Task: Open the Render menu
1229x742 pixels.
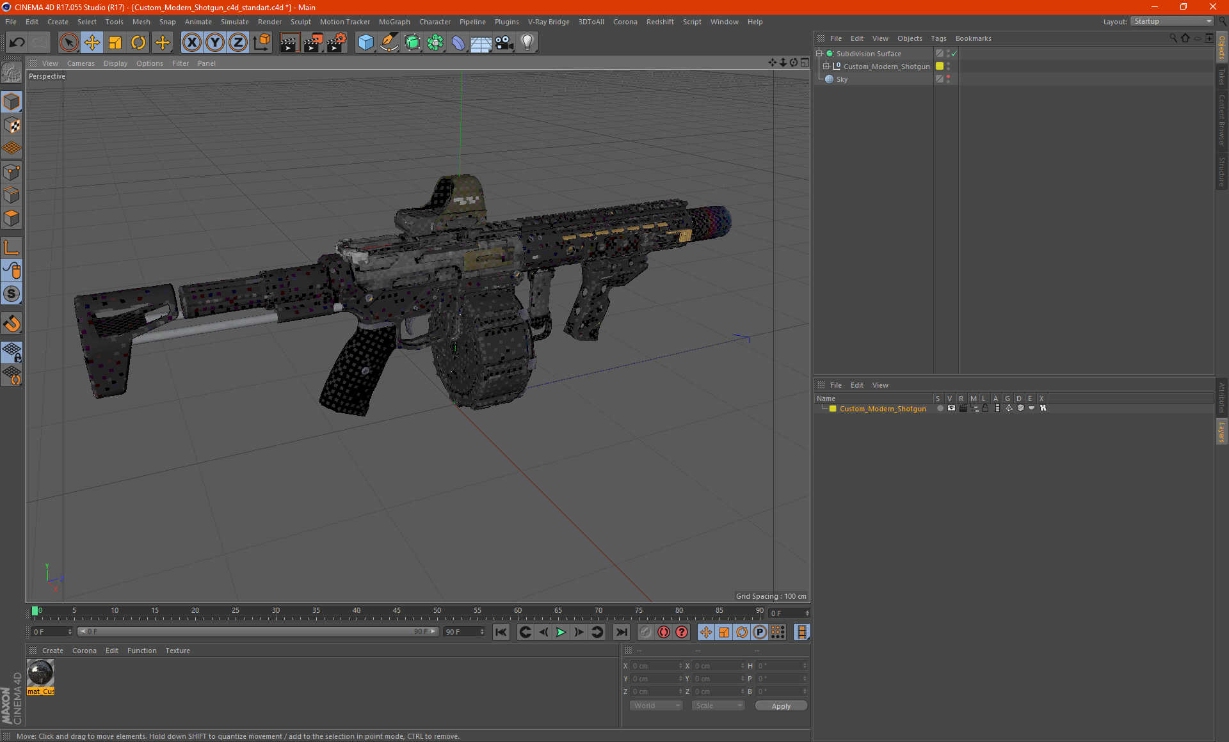Action: 269,22
